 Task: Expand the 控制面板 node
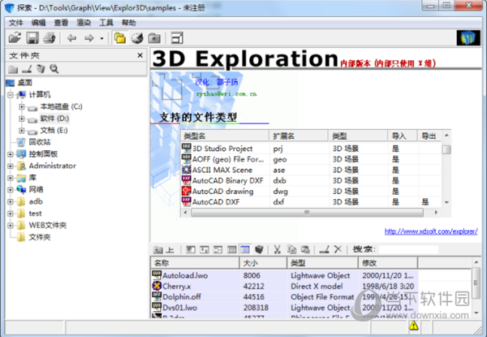[11, 154]
